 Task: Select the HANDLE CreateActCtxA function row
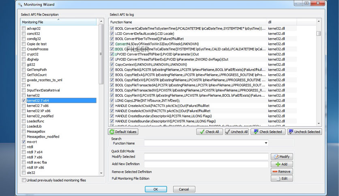(203, 106)
